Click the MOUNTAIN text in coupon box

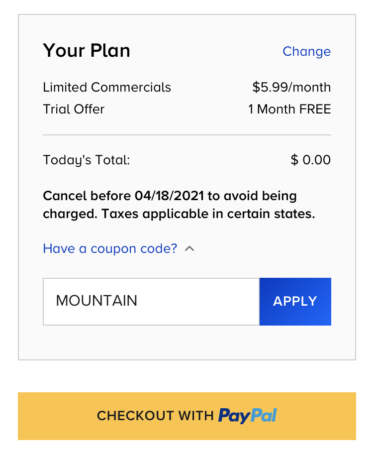[x=96, y=301]
